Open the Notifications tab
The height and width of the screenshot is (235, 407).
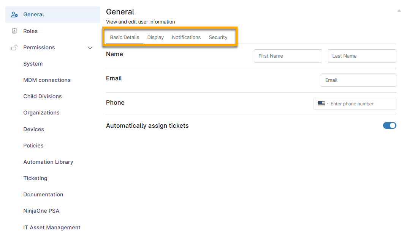point(186,37)
